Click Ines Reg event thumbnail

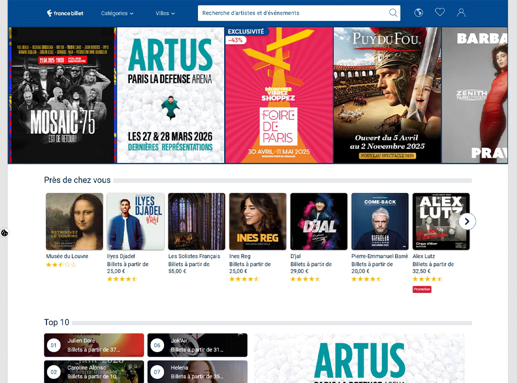pyautogui.click(x=257, y=222)
